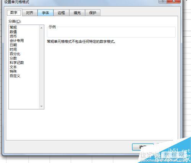The image size is (191, 163).
Task: Open the 保护 tab
Action: (x=93, y=13)
